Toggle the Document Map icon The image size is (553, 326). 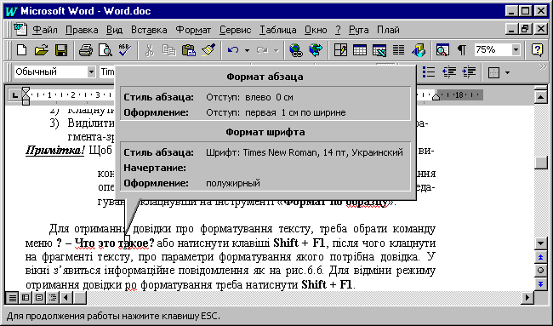tap(442, 50)
